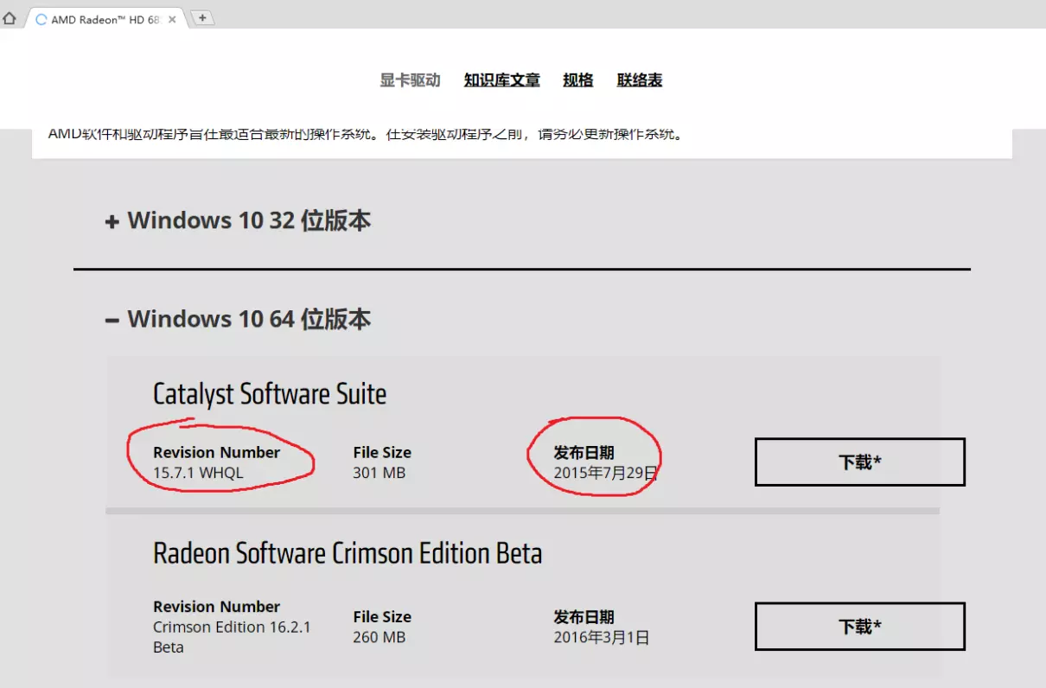This screenshot has height=688, width=1046.
Task: Click the loading spinner icon on tab
Action: [x=41, y=19]
